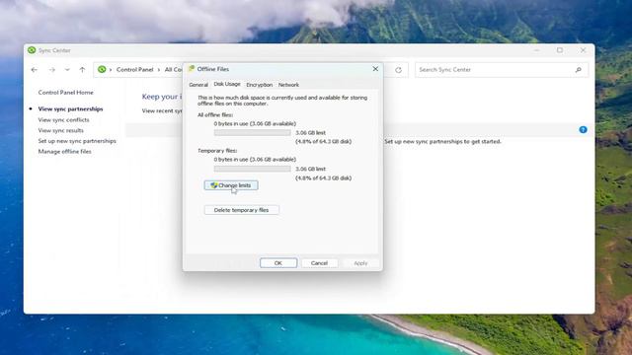
Task: Select the Disk Usage tab
Action: [227, 84]
